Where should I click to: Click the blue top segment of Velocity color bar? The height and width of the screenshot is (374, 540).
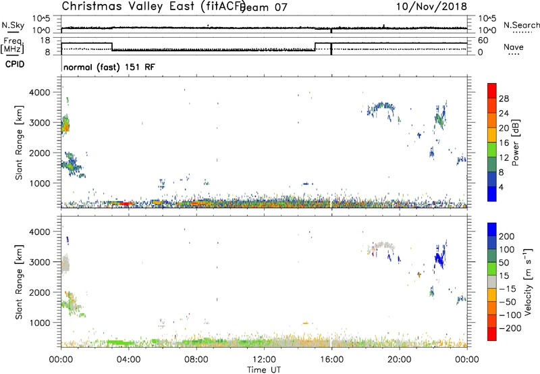492,230
